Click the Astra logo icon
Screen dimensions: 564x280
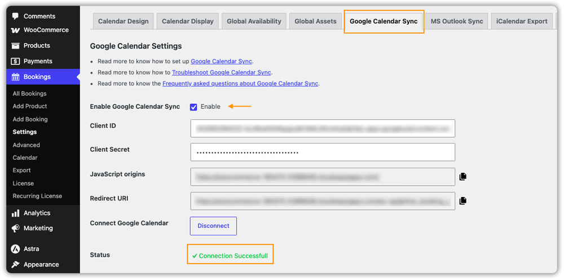[15, 249]
